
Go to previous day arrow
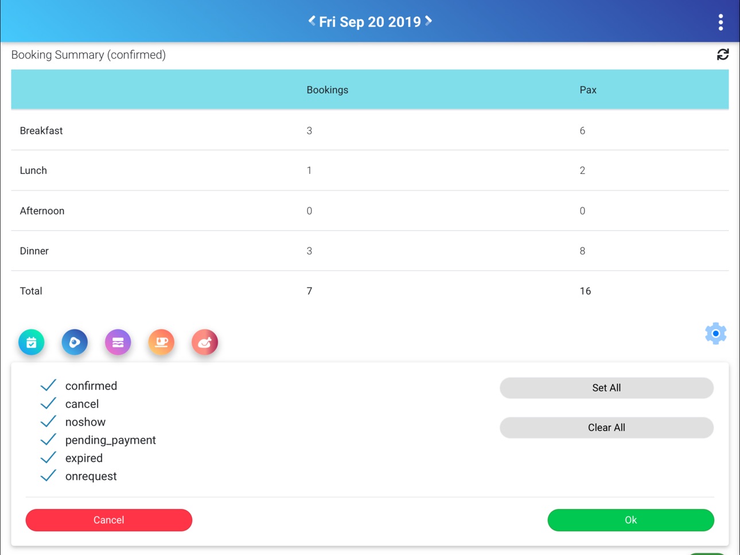pos(311,21)
